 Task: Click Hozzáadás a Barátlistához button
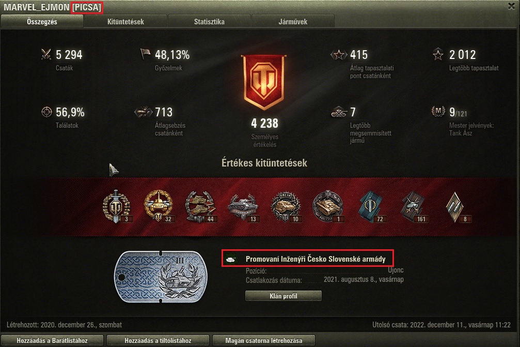52,340
